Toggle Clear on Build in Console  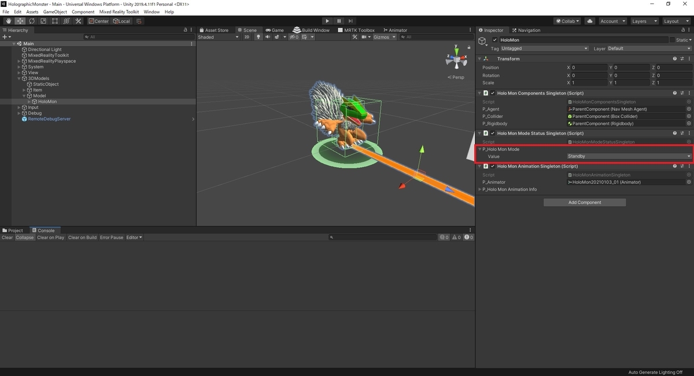(82, 237)
